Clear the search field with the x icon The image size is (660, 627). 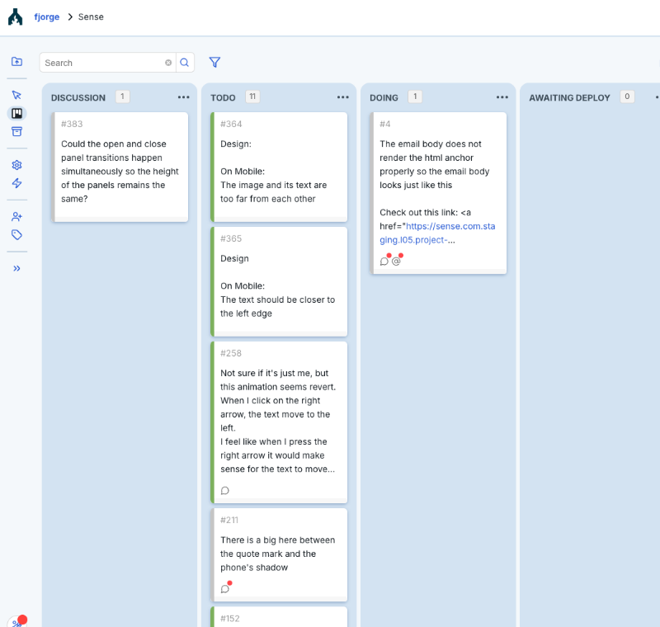[168, 63]
